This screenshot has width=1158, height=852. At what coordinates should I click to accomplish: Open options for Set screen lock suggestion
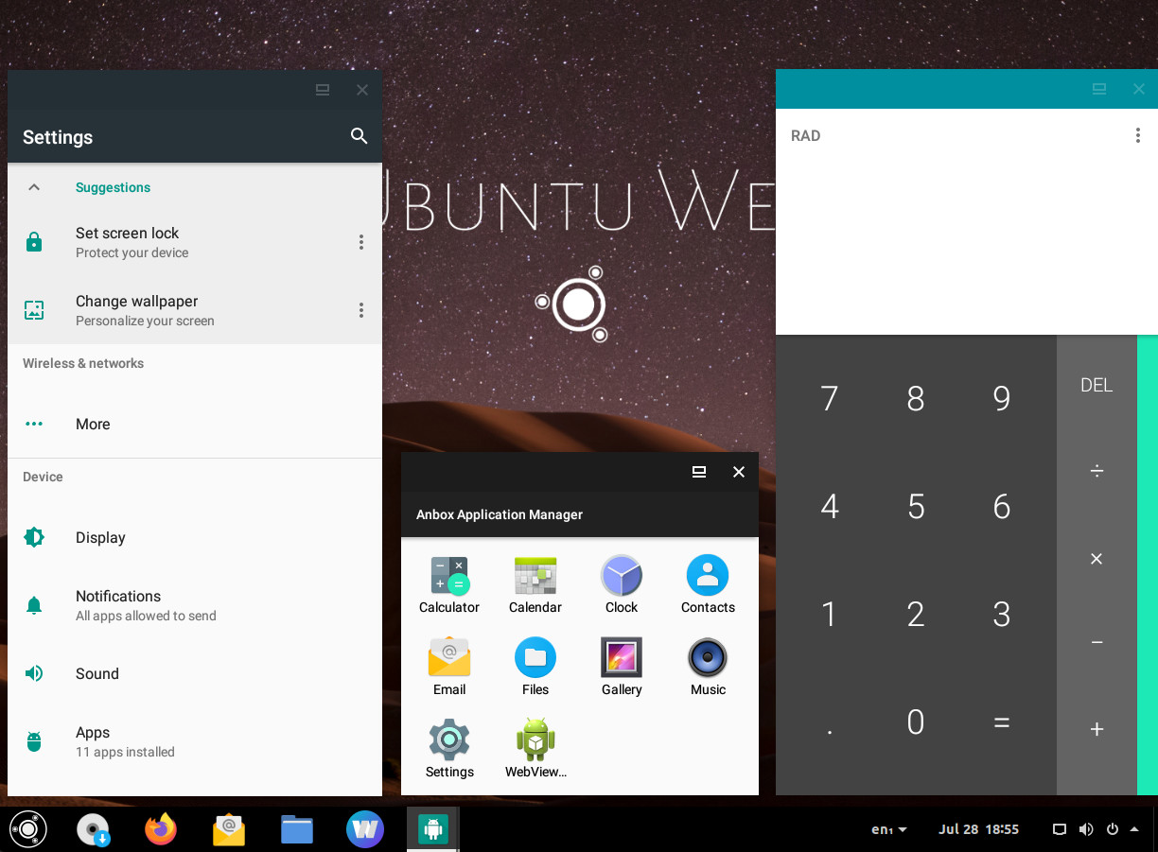[x=361, y=242]
